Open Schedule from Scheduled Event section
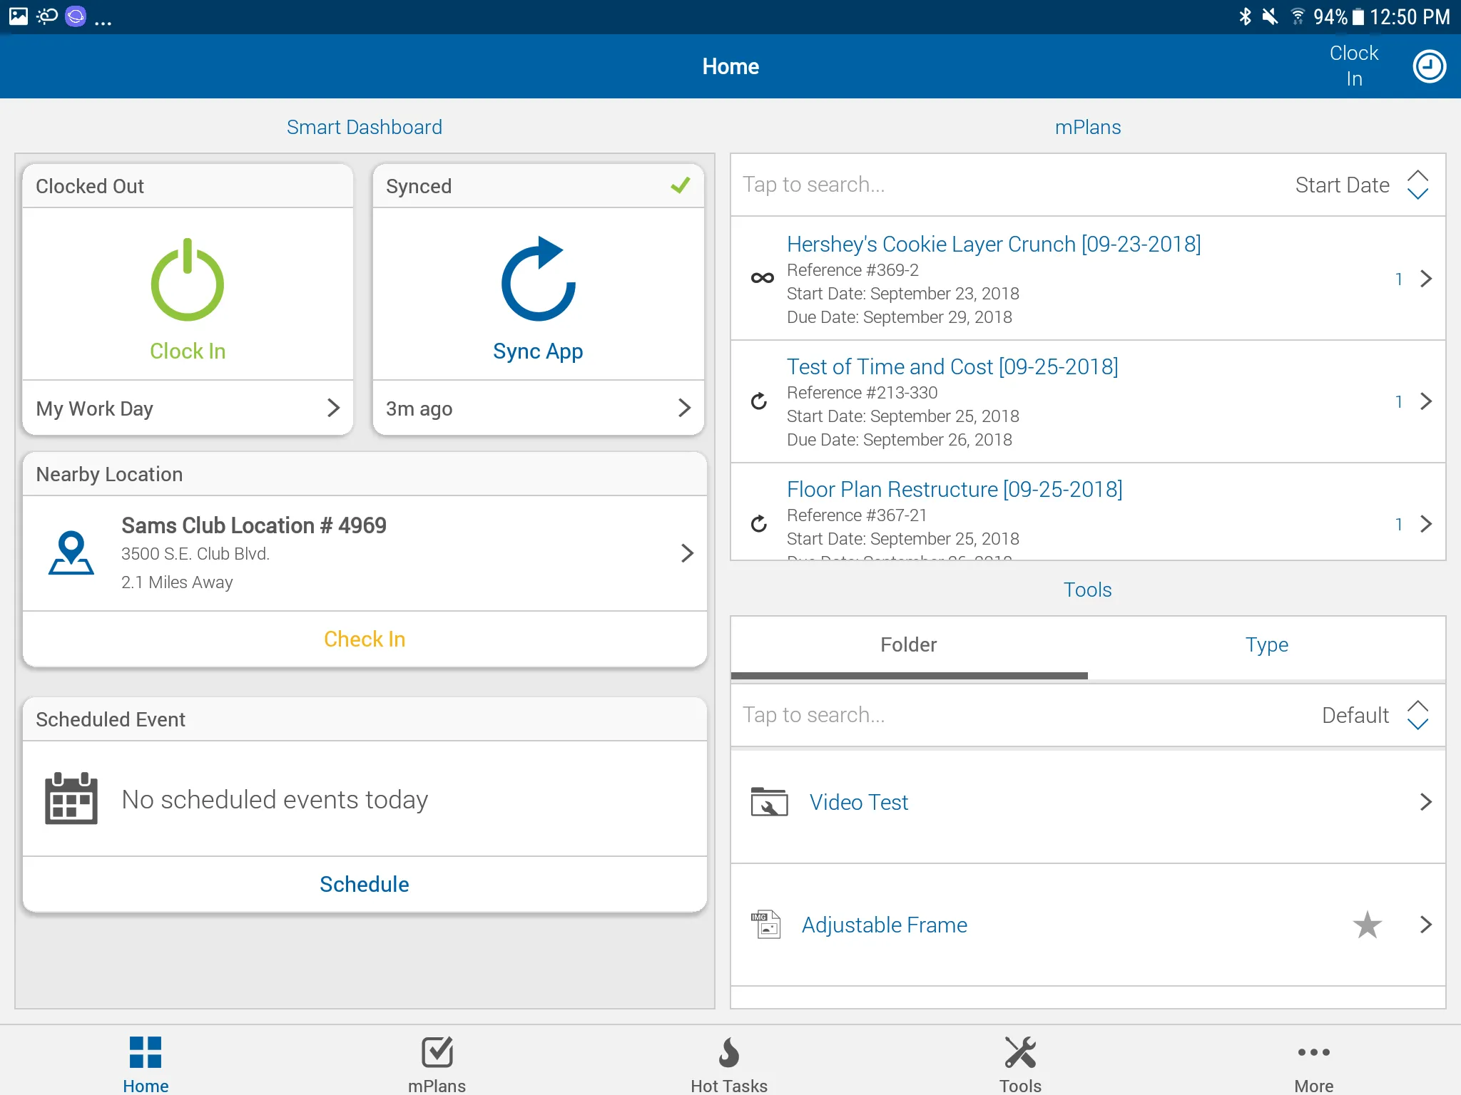Image resolution: width=1461 pixels, height=1095 pixels. tap(365, 883)
